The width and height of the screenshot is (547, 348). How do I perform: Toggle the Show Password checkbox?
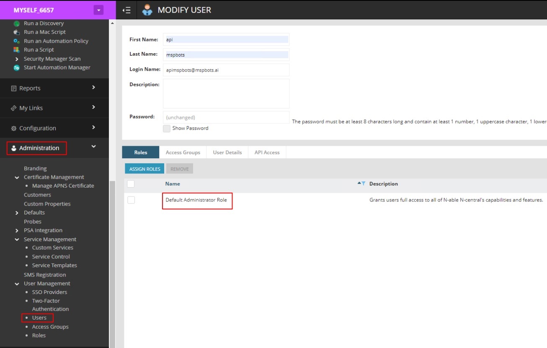click(x=167, y=129)
